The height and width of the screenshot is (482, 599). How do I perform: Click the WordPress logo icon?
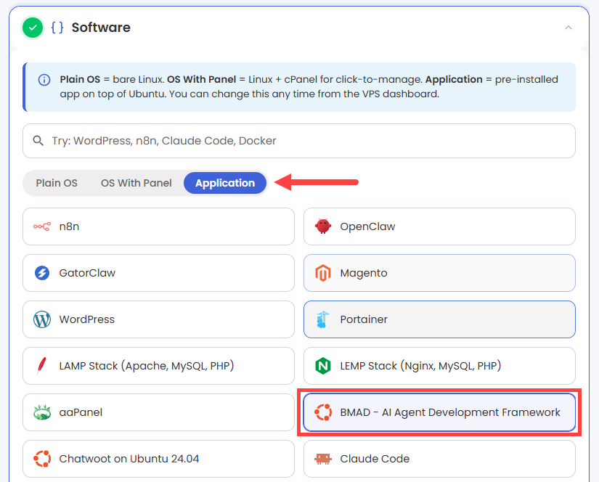(42, 319)
